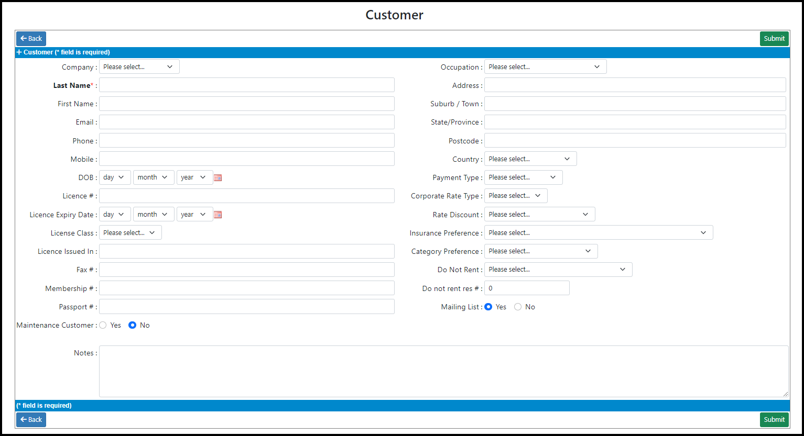This screenshot has height=436, width=804.
Task: Focus the First Name input field
Action: click(x=247, y=104)
